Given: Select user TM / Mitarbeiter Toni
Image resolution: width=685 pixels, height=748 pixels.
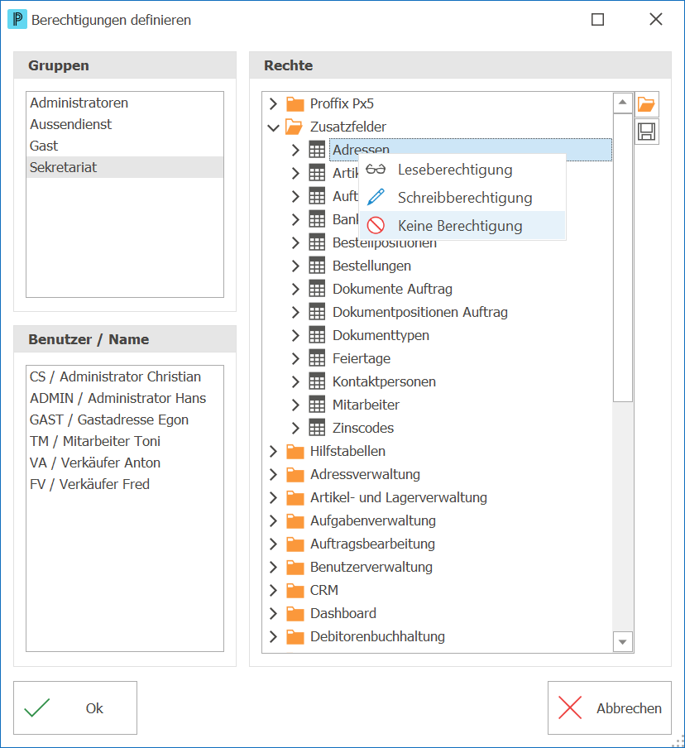Looking at the screenshot, I should [x=124, y=441].
